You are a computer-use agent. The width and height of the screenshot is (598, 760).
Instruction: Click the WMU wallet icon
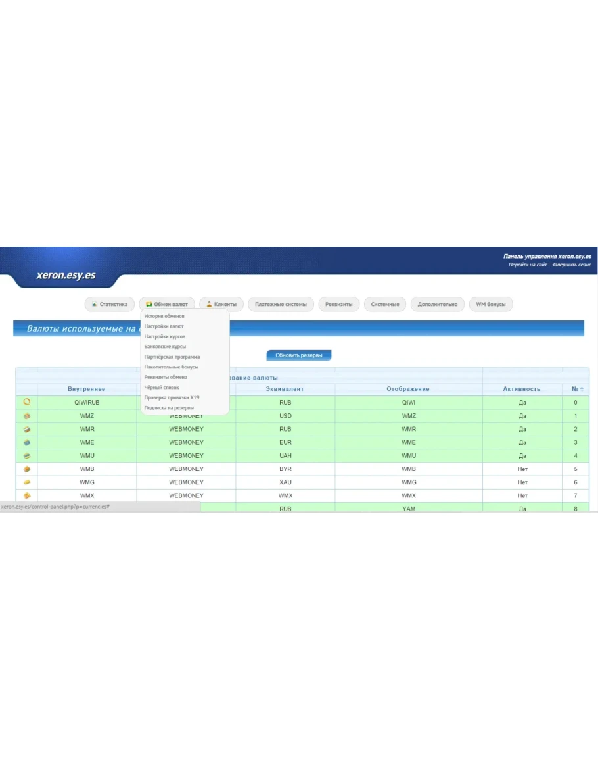pos(27,455)
